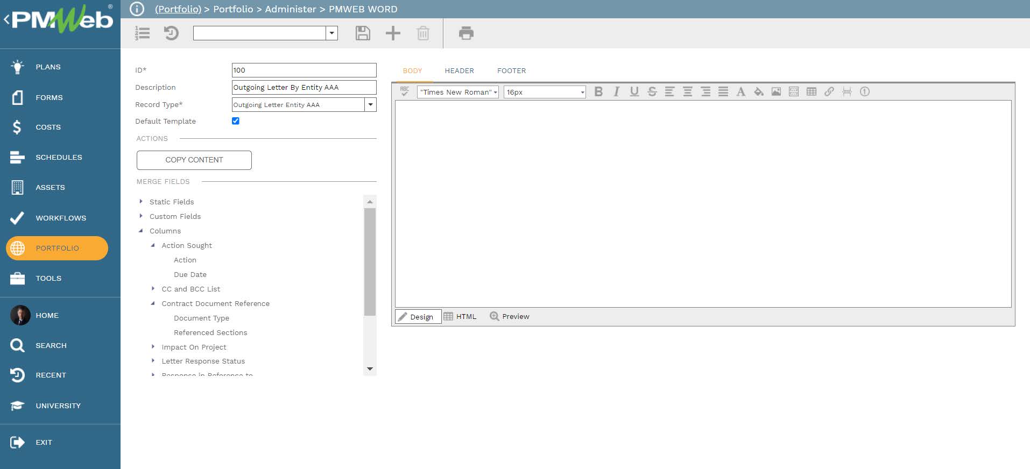Open the background fill color picker
The height and width of the screenshot is (469, 1030).
pos(758,92)
